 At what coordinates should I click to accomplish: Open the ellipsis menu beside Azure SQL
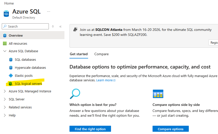[49, 12]
